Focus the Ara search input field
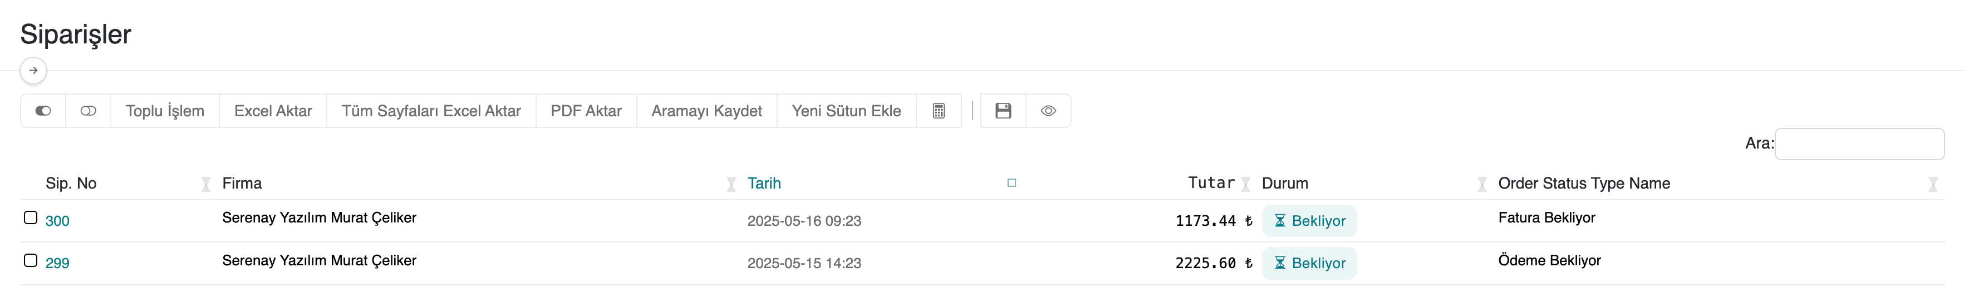This screenshot has height=287, width=1964. pos(1859,144)
